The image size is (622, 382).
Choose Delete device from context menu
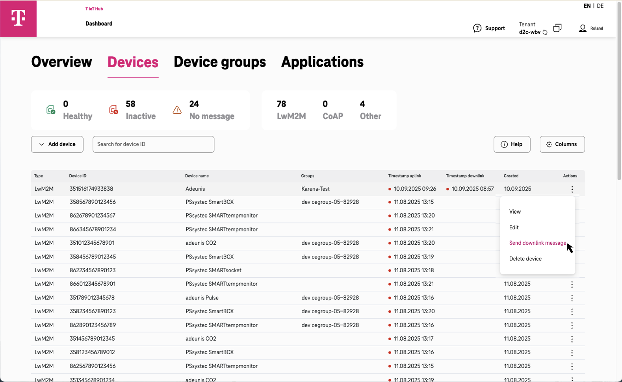[x=525, y=259]
